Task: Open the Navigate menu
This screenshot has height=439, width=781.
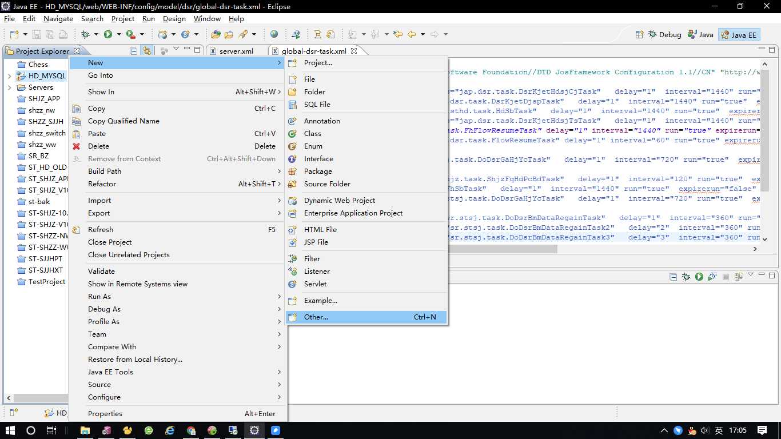Action: click(x=58, y=18)
